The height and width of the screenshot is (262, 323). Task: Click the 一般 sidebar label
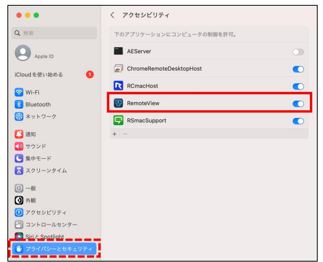tap(30, 188)
